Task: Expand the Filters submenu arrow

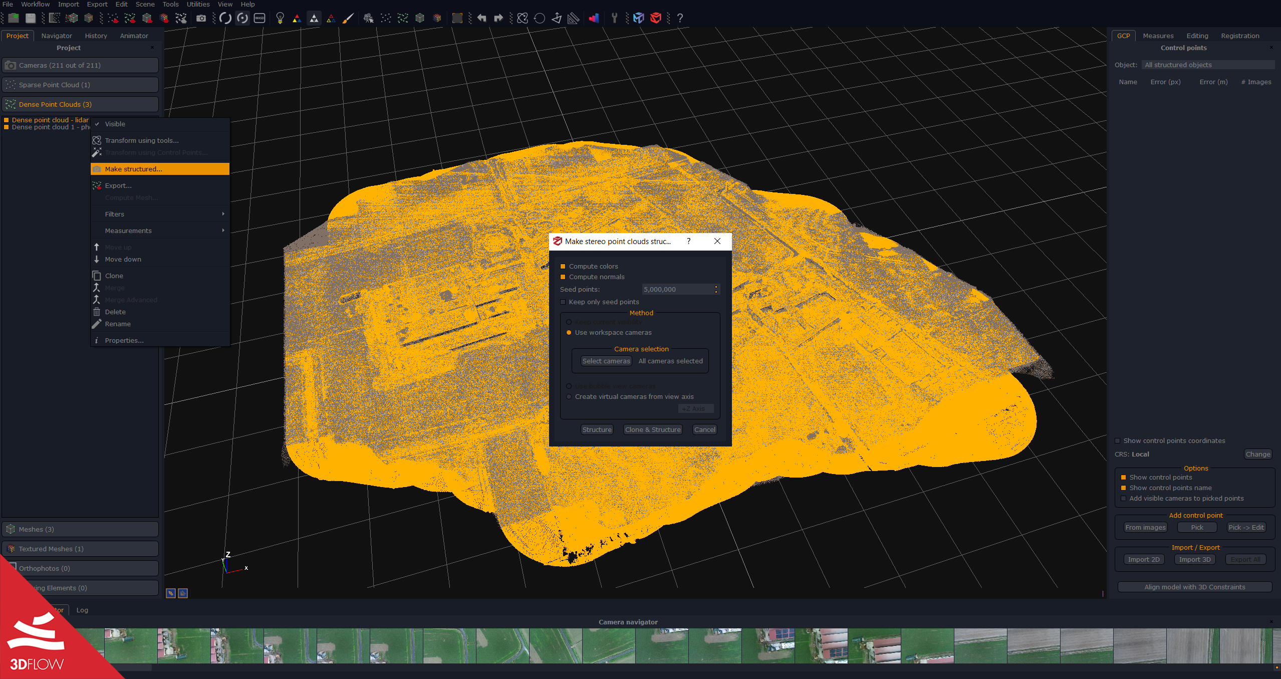Action: [223, 214]
